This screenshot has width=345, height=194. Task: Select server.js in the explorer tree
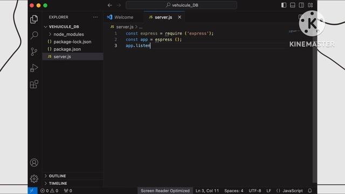click(73, 57)
